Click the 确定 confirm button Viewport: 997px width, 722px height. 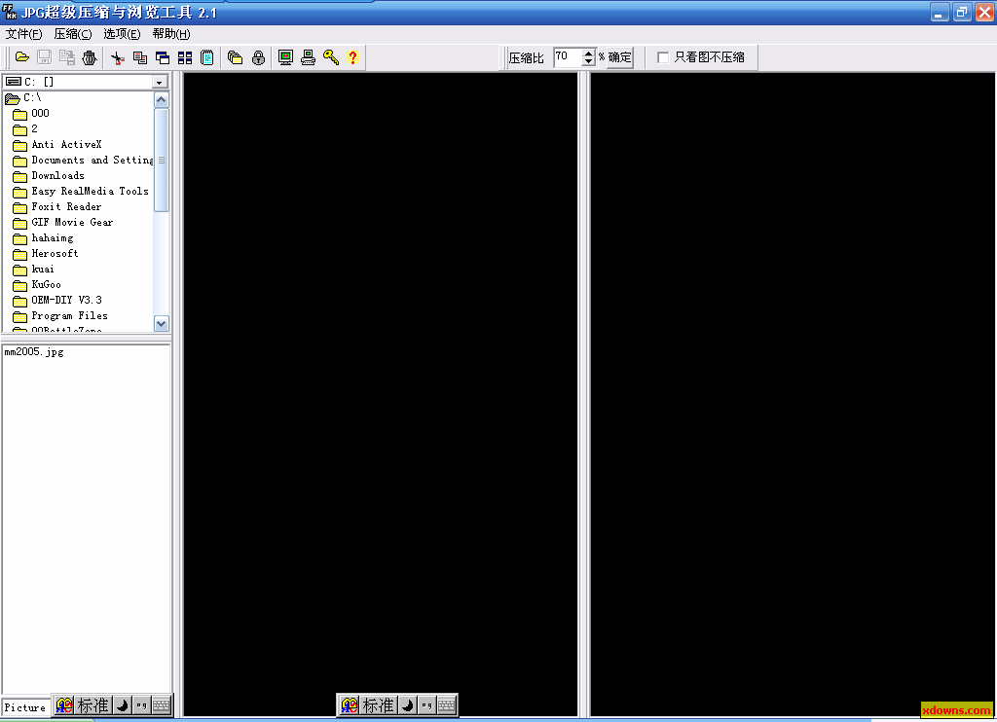click(x=620, y=57)
